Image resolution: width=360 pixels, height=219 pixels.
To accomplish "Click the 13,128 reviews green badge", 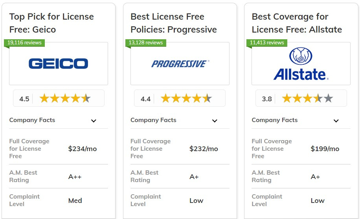I will [x=145, y=43].
